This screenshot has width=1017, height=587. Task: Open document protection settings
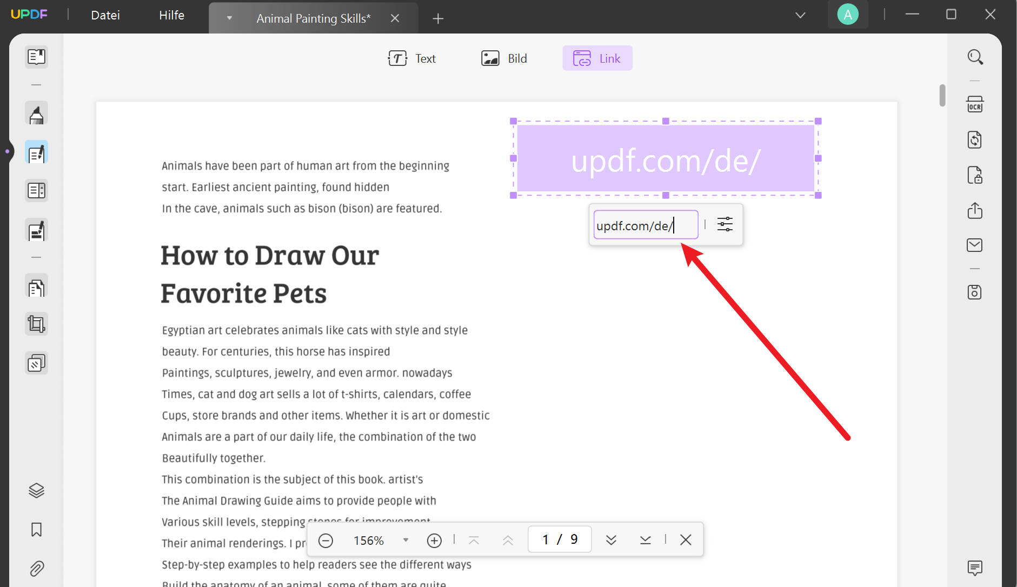coord(975,175)
